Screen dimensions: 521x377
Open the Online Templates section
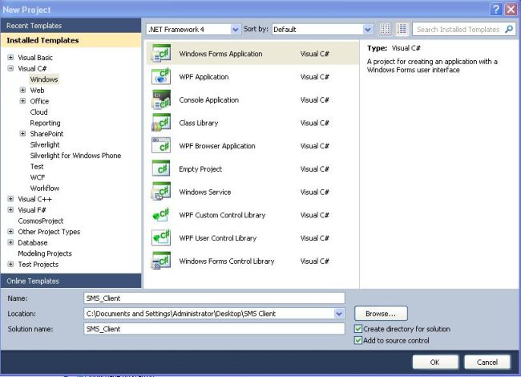(x=71, y=281)
